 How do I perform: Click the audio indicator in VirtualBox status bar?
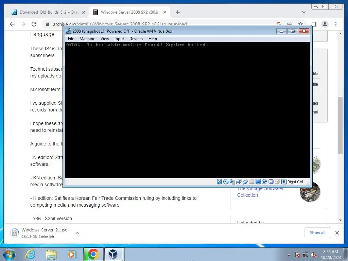coord(232,182)
